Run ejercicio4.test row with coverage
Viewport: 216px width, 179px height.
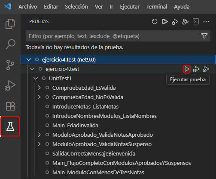point(206,69)
